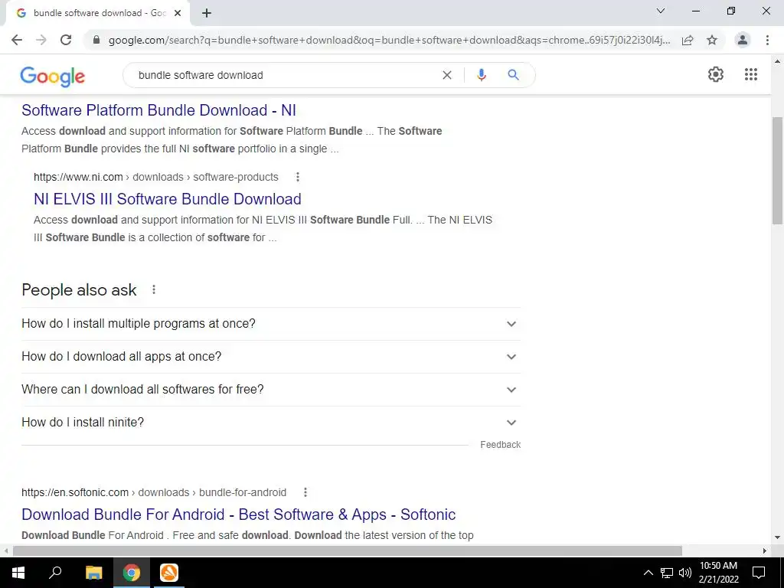Clear the search box with the X icon
784x588 pixels.
point(447,75)
